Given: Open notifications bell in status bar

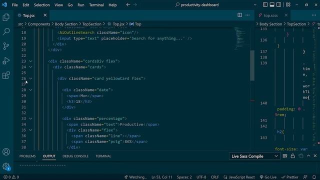Looking at the screenshot, I should 314,177.
